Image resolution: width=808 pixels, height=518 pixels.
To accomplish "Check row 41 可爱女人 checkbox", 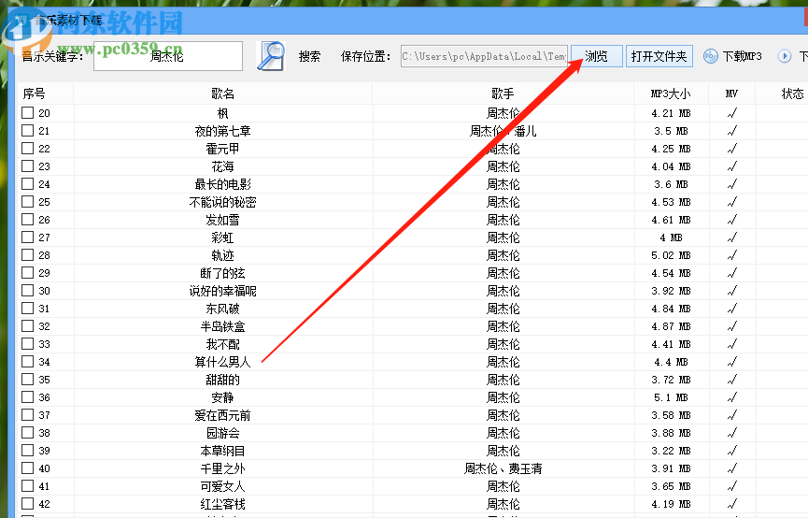I will tap(28, 486).
